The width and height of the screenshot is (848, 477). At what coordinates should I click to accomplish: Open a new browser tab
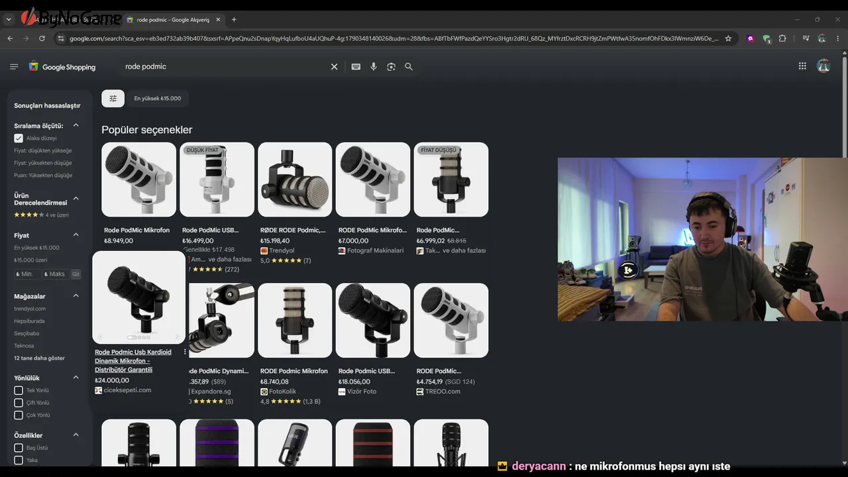click(234, 20)
